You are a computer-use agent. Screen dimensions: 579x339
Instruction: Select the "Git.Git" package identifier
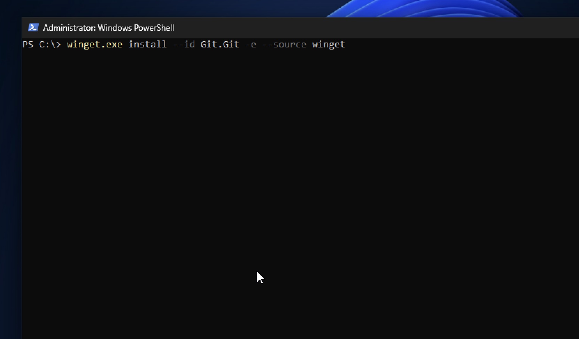tap(220, 44)
